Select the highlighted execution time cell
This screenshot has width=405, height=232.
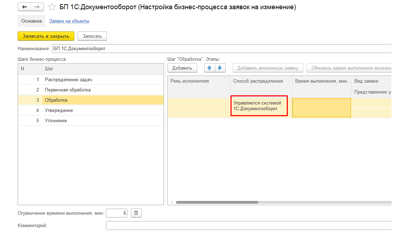coord(322,108)
